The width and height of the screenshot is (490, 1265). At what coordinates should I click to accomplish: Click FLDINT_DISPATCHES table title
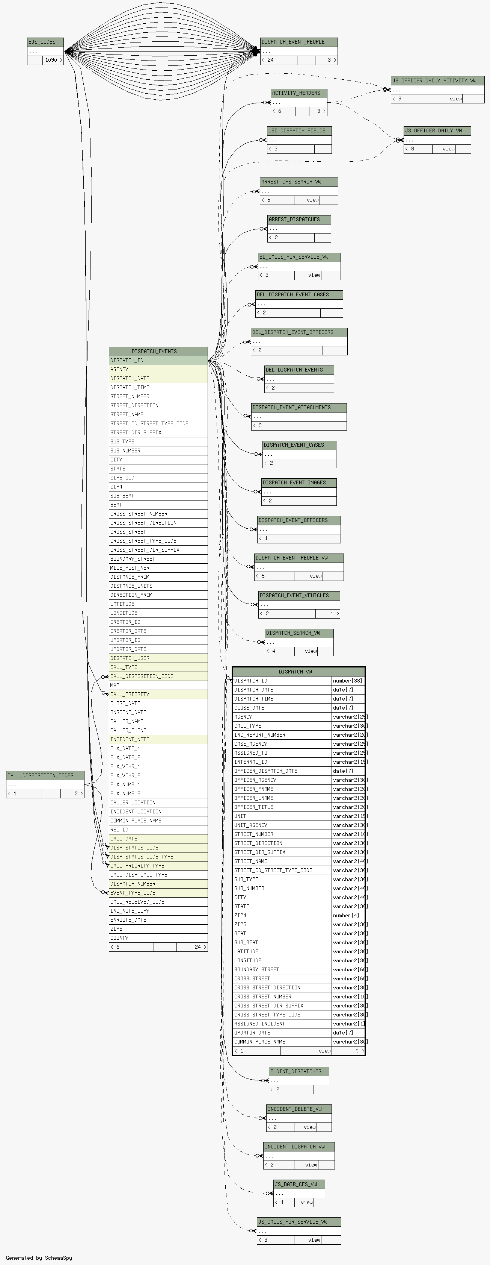coord(299,1071)
